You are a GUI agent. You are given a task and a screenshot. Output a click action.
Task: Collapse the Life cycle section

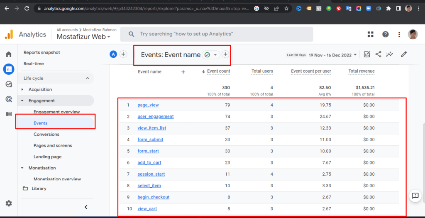click(x=88, y=78)
